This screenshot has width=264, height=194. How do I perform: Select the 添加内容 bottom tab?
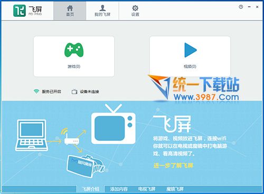point(119,189)
